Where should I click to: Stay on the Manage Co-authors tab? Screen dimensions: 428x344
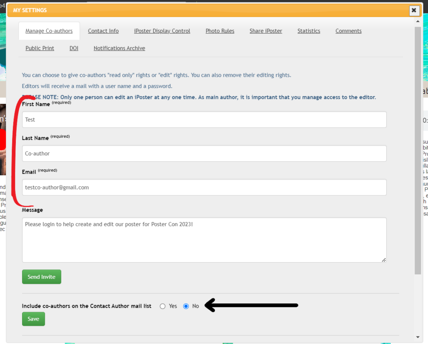49,30
